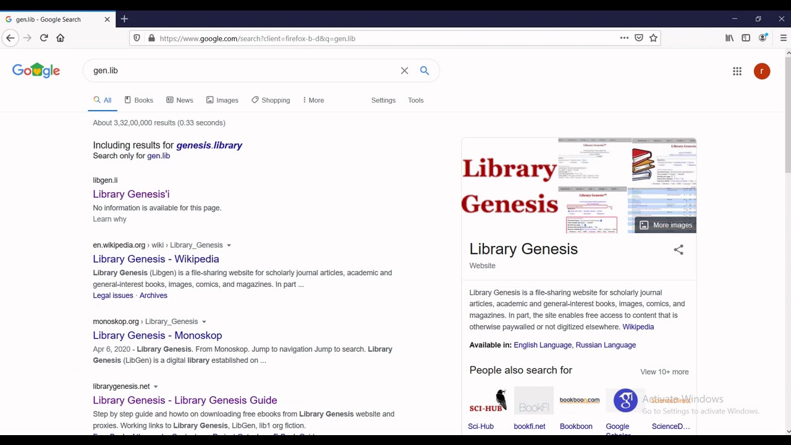Viewport: 791px width, 445px height.
Task: Open a new browser tab
Action: pyautogui.click(x=124, y=19)
